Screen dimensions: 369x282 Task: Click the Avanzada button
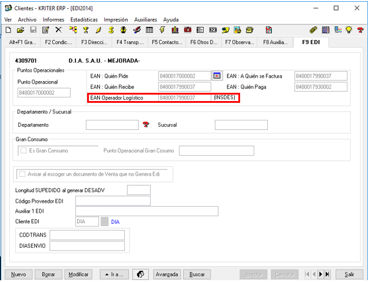(167, 274)
